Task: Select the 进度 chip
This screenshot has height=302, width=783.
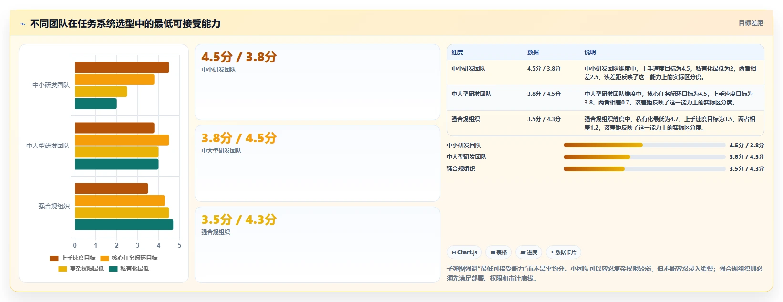Action: pos(529,252)
